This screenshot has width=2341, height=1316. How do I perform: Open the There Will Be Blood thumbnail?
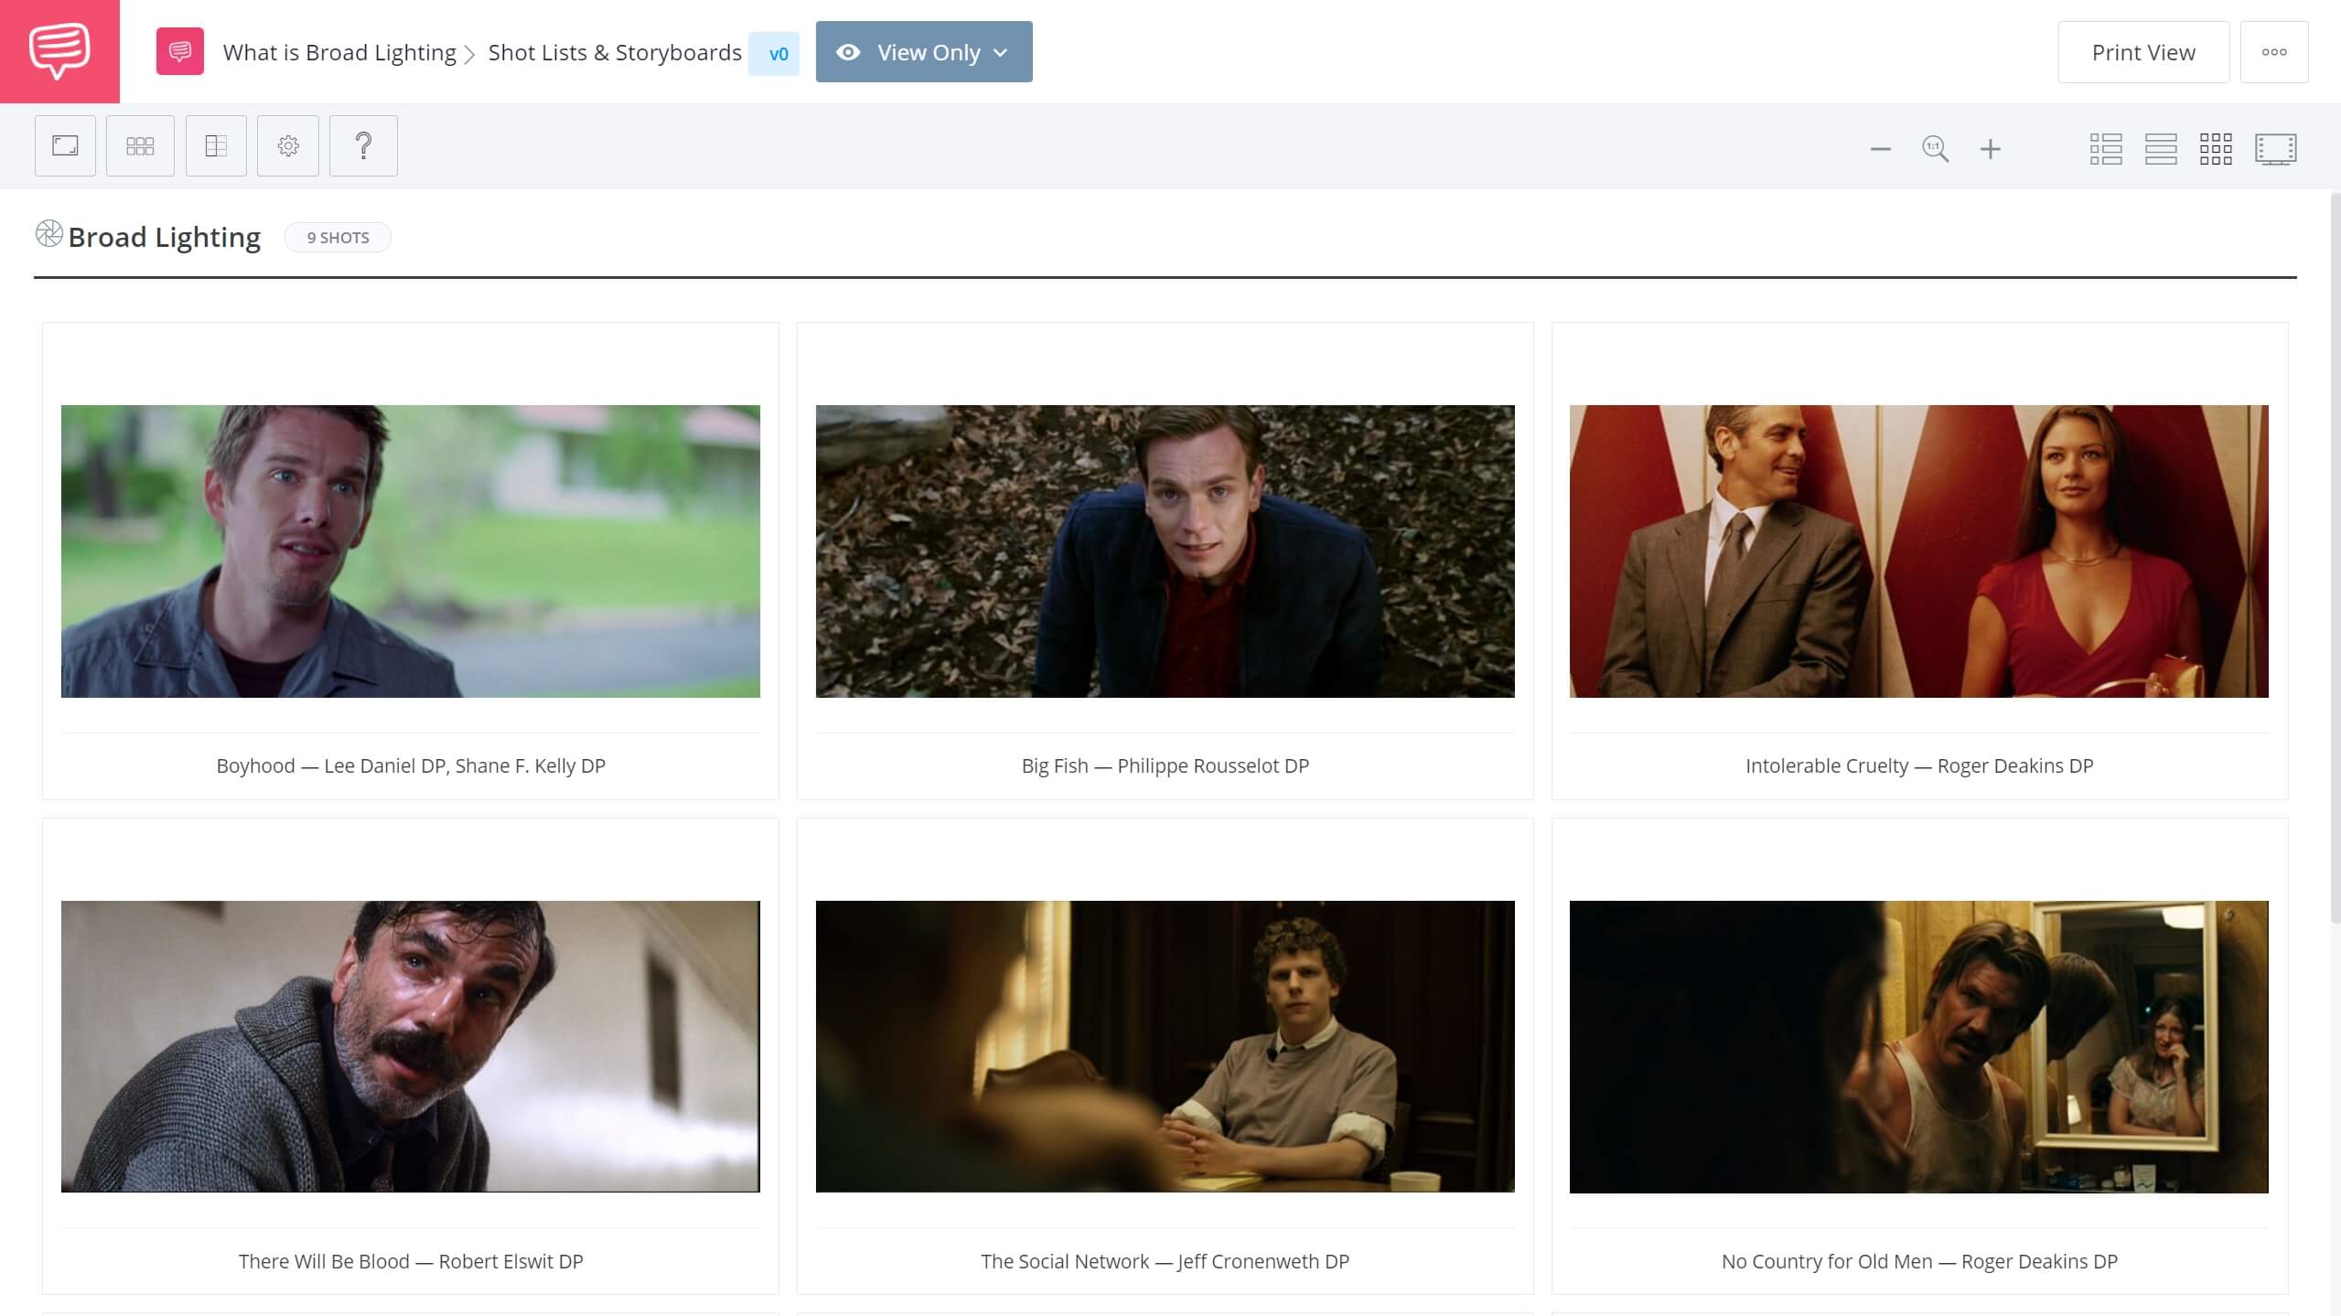coord(410,1046)
